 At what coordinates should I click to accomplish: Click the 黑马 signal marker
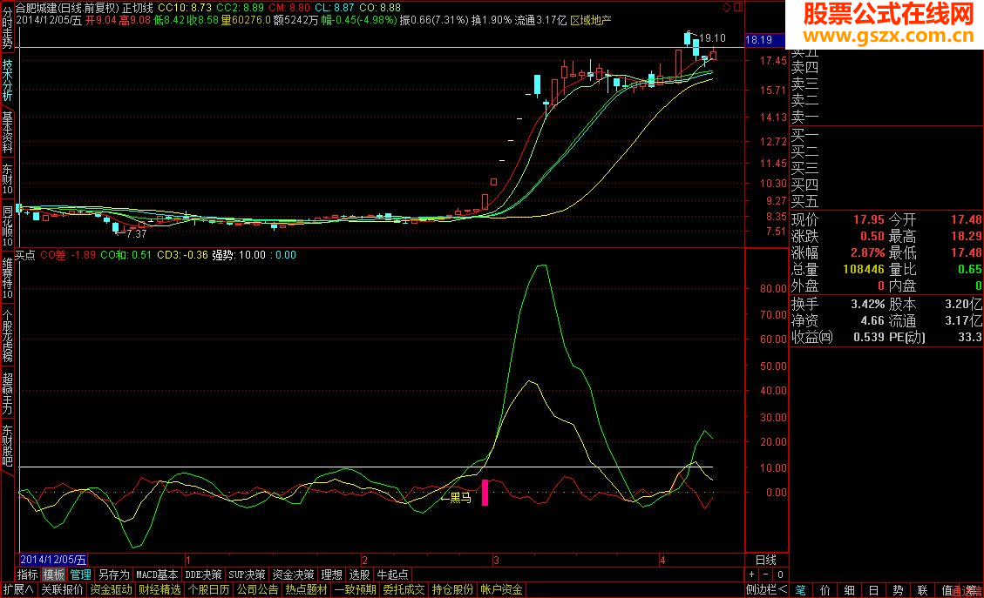pyautogui.click(x=460, y=498)
